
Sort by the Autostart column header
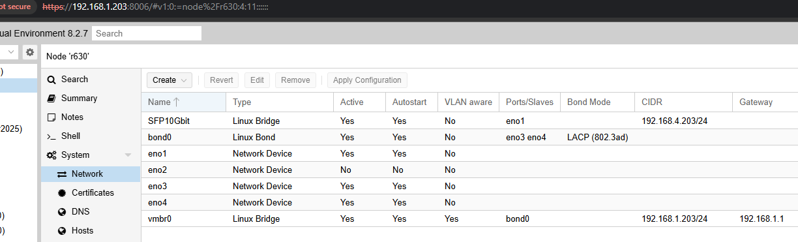click(411, 102)
